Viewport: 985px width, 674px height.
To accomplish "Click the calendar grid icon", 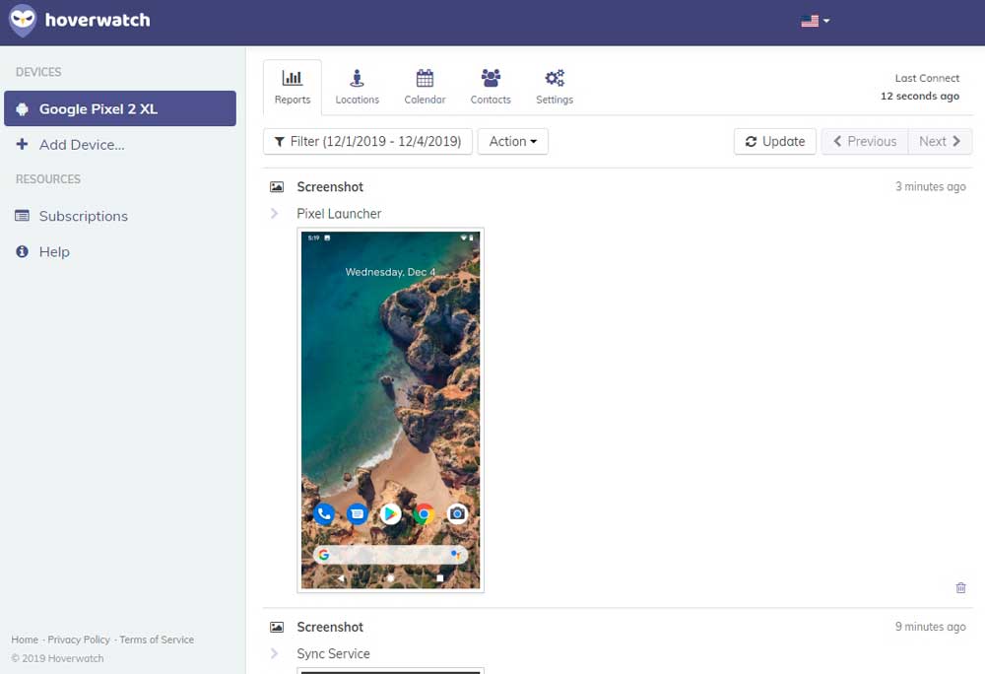I will pyautogui.click(x=425, y=78).
